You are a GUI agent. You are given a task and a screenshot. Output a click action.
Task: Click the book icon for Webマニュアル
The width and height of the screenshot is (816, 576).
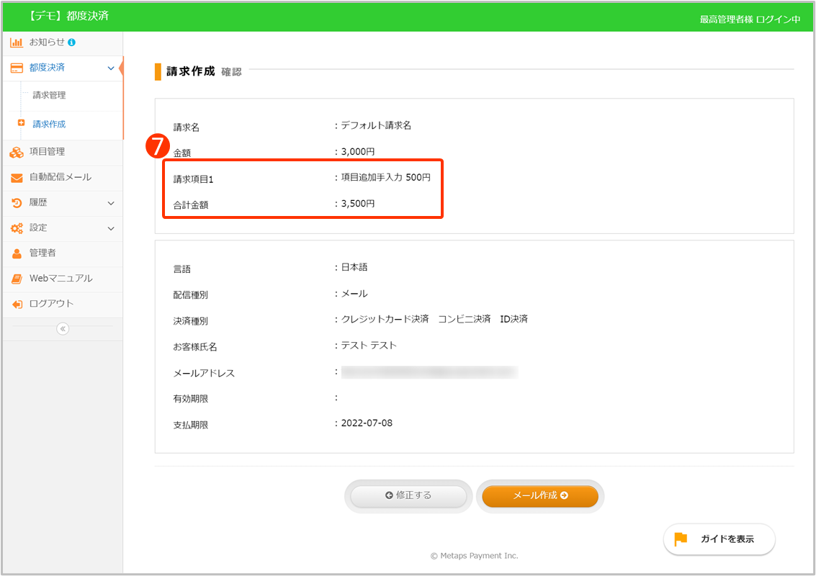[17, 279]
